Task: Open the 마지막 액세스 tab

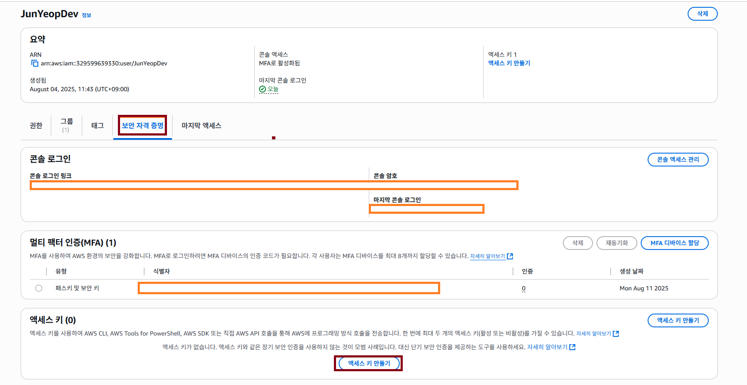Action: tap(201, 126)
